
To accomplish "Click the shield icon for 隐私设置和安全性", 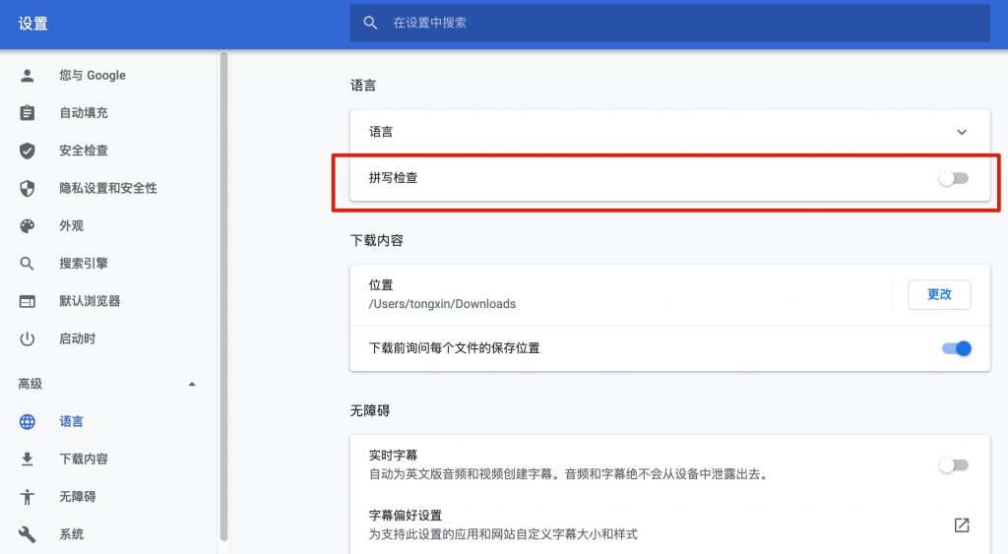I will (x=27, y=188).
